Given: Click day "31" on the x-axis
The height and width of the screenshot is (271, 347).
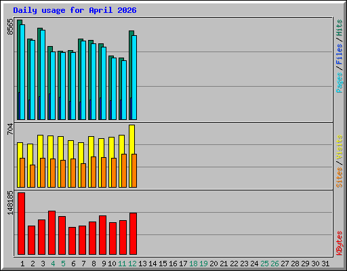Looking at the screenshot, I should (325, 264).
